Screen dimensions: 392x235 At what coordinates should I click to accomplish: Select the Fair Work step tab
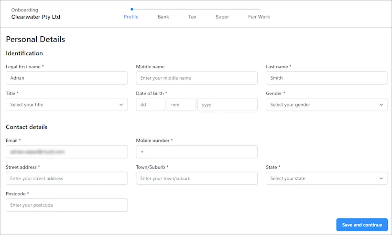coord(259,17)
